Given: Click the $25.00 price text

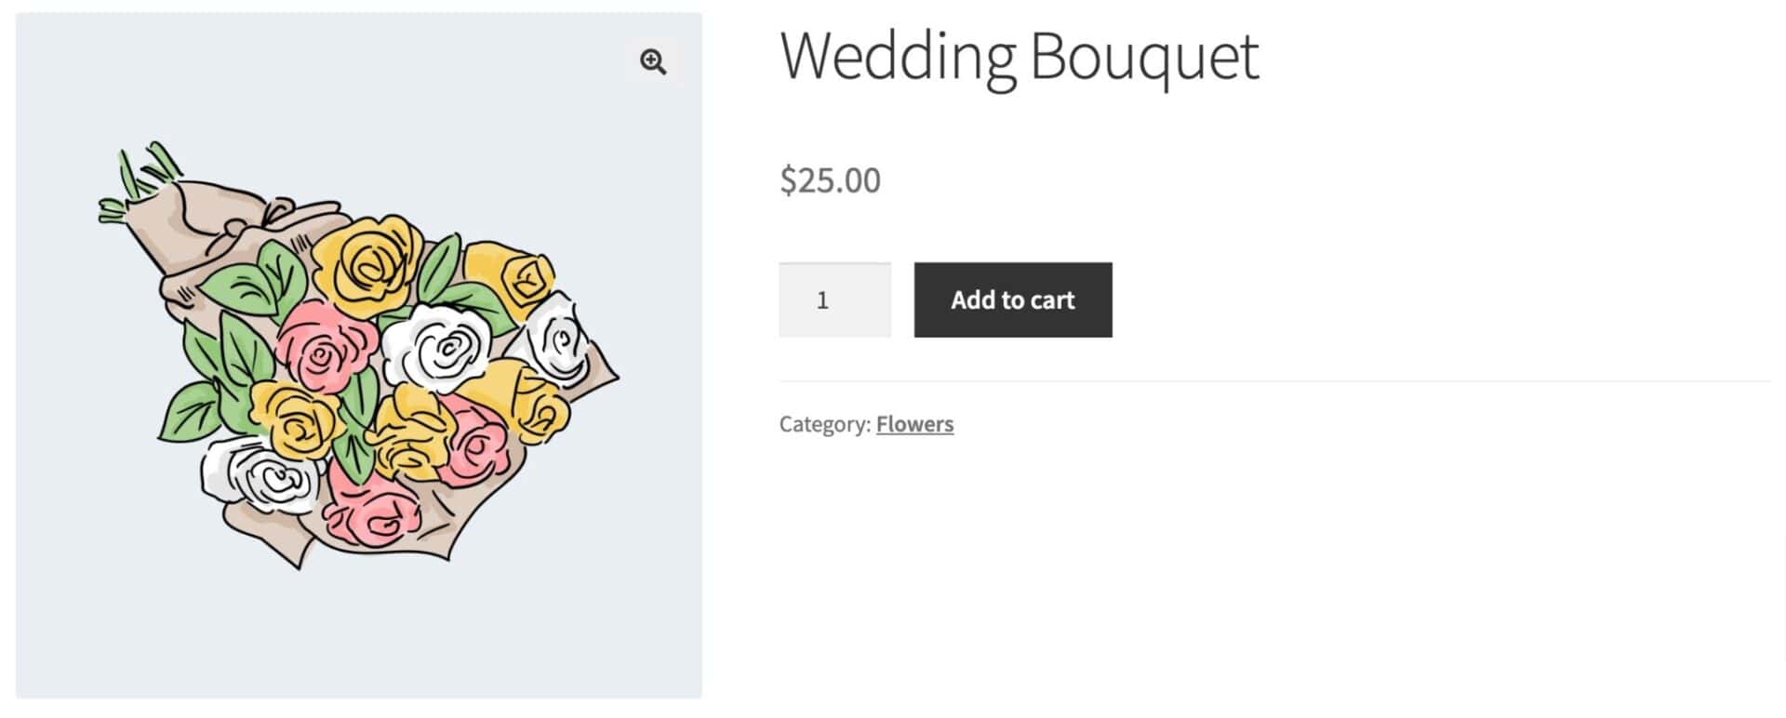Looking at the screenshot, I should [x=830, y=179].
